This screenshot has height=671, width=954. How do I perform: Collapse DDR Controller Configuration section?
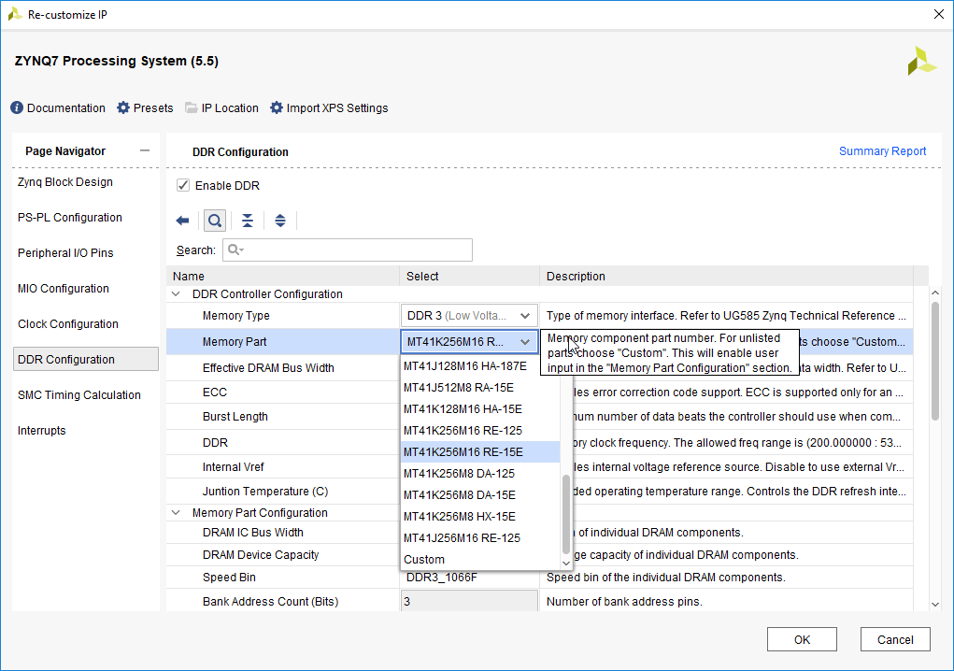[x=177, y=294]
